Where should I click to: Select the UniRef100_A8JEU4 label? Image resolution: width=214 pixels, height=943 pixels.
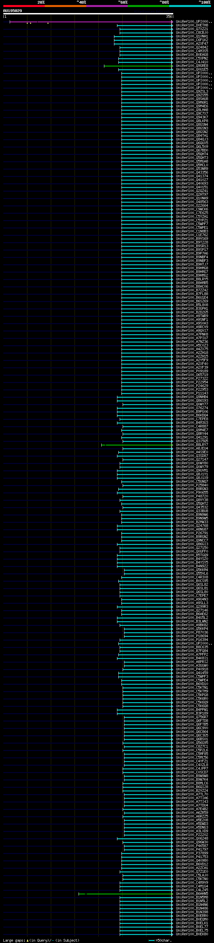point(192,449)
